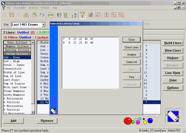Viewport: 186px width, 133px height.
Task: Click the orange bricks with up arrow icon
Action: (x=26, y=15)
